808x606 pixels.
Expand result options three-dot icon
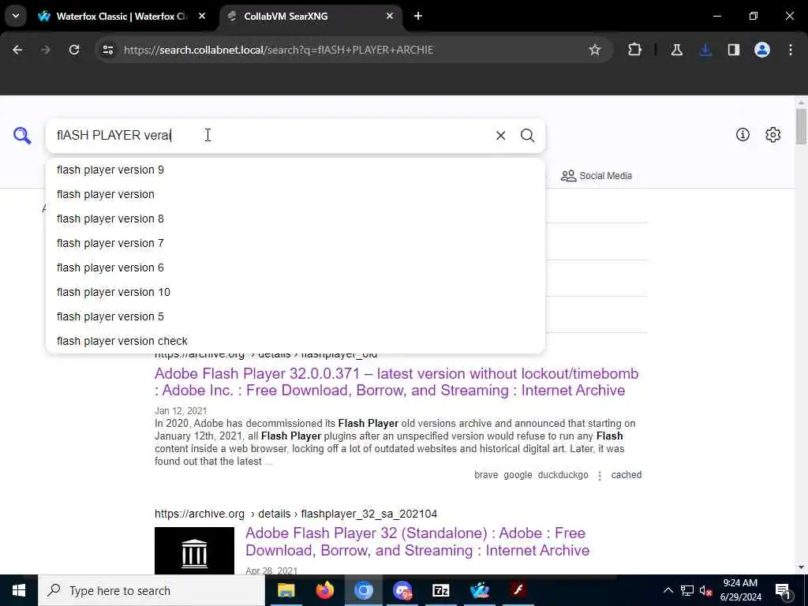pyautogui.click(x=600, y=476)
